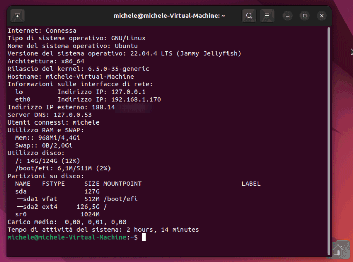The height and width of the screenshot is (262, 353).
Task: Click the green prompt 'michele@michele-Virtual-Machine'
Action: pyautogui.click(x=67, y=237)
